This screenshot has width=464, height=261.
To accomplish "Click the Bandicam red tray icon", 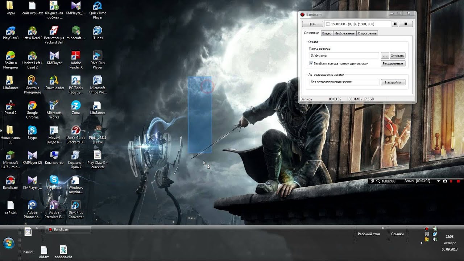I will tap(427, 229).
